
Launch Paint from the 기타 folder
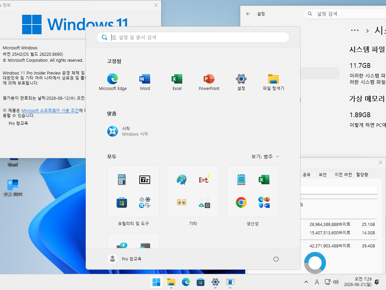coord(181,180)
